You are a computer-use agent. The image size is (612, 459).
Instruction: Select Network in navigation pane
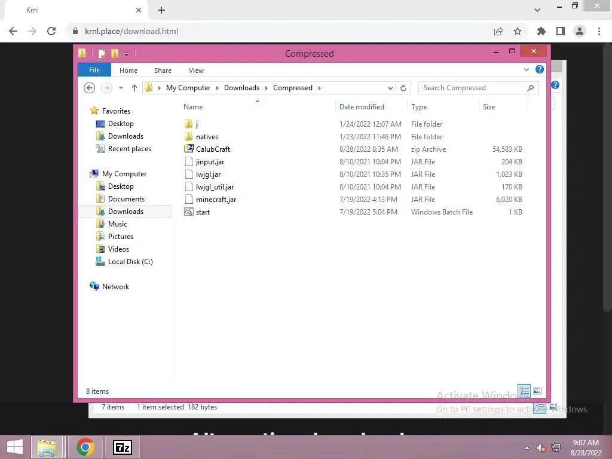[115, 286]
